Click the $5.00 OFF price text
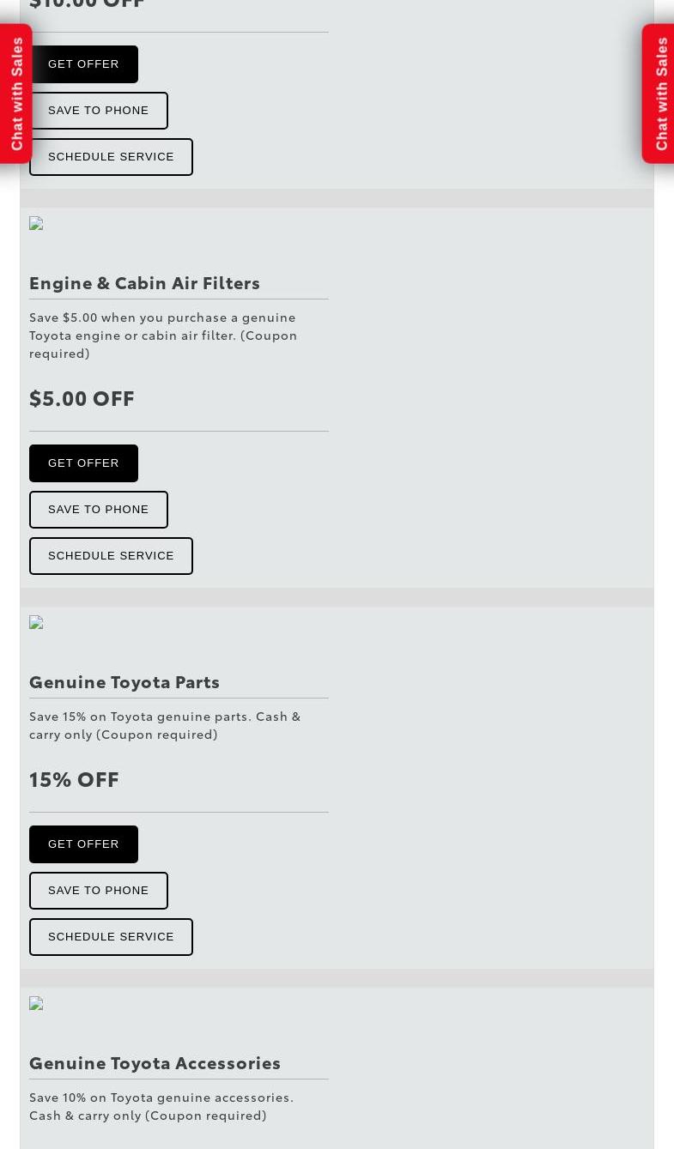 pyautogui.click(x=82, y=398)
